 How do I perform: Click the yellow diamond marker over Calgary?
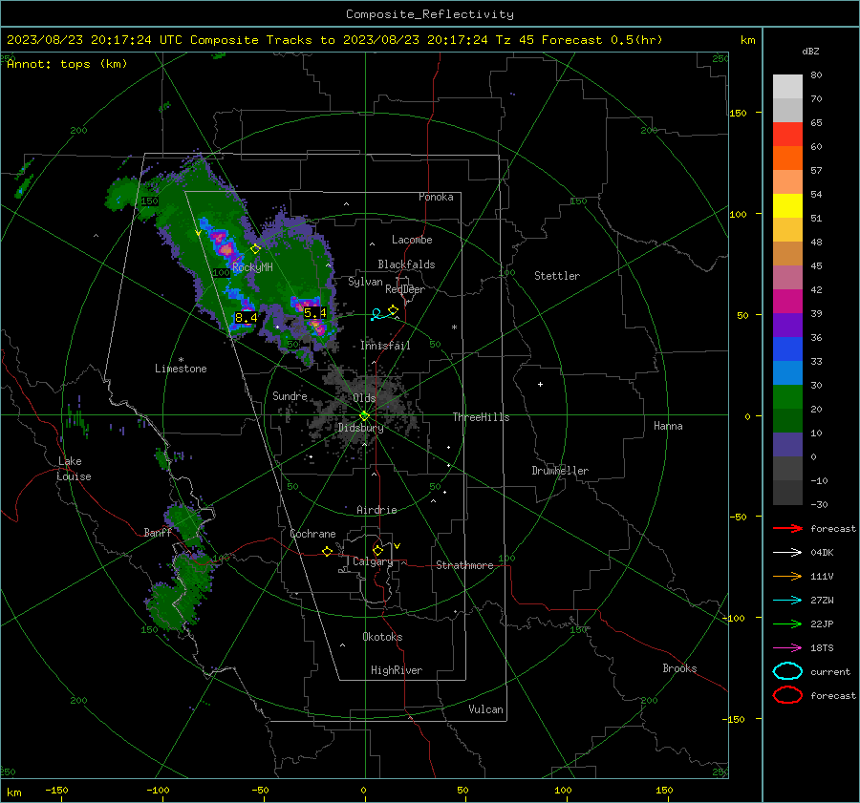tap(377, 550)
